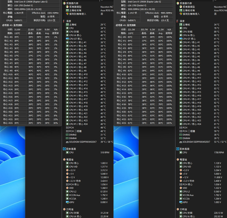Click the 處理器 #0: 溫度讀數 label in right window

tap(126, 25)
